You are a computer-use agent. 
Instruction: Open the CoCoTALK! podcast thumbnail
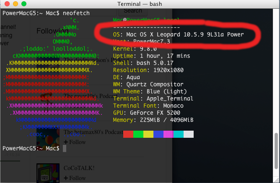click(x=48, y=173)
